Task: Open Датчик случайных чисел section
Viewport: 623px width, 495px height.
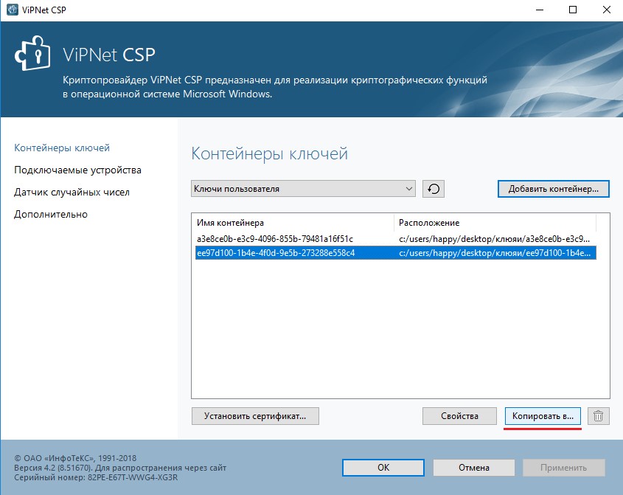Action: [72, 192]
